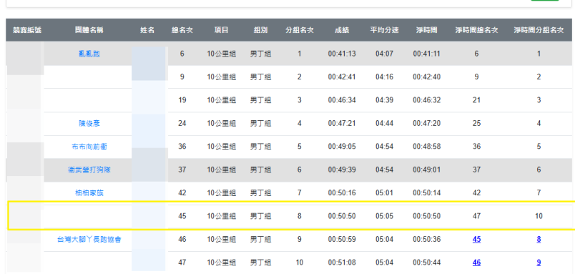575x274 pixels.
Task: Click 10公里組 in the 00:41:13 row
Action: 222,54
